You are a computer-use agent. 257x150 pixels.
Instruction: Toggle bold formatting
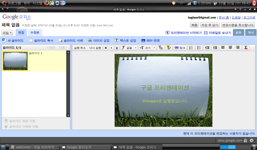pos(106,48)
